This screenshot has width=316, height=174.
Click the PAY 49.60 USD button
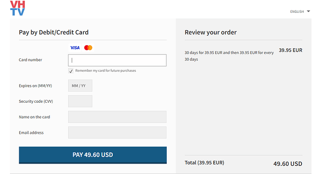93,155
